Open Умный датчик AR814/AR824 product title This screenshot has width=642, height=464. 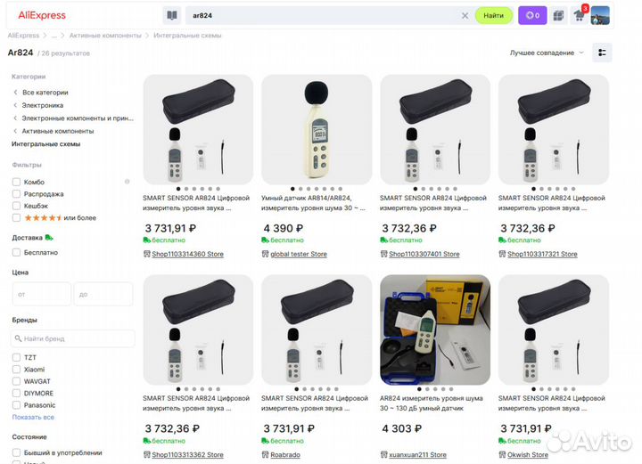point(313,203)
